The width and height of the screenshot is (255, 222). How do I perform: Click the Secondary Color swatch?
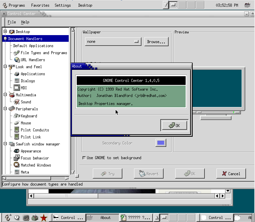(161, 143)
